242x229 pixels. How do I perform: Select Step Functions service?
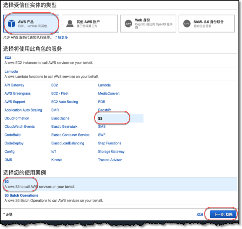pyautogui.click(x=110, y=143)
